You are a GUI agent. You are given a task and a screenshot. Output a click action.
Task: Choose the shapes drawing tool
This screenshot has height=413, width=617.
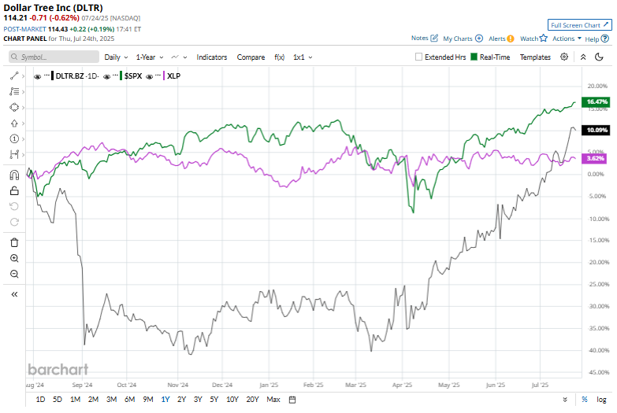coord(14,107)
